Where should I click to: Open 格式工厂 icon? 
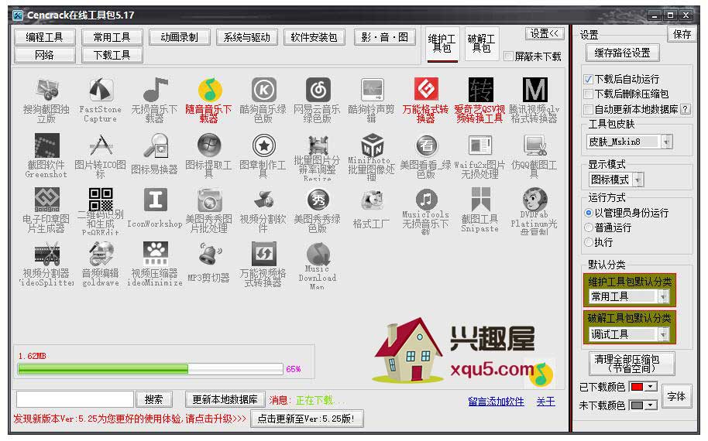(x=372, y=200)
